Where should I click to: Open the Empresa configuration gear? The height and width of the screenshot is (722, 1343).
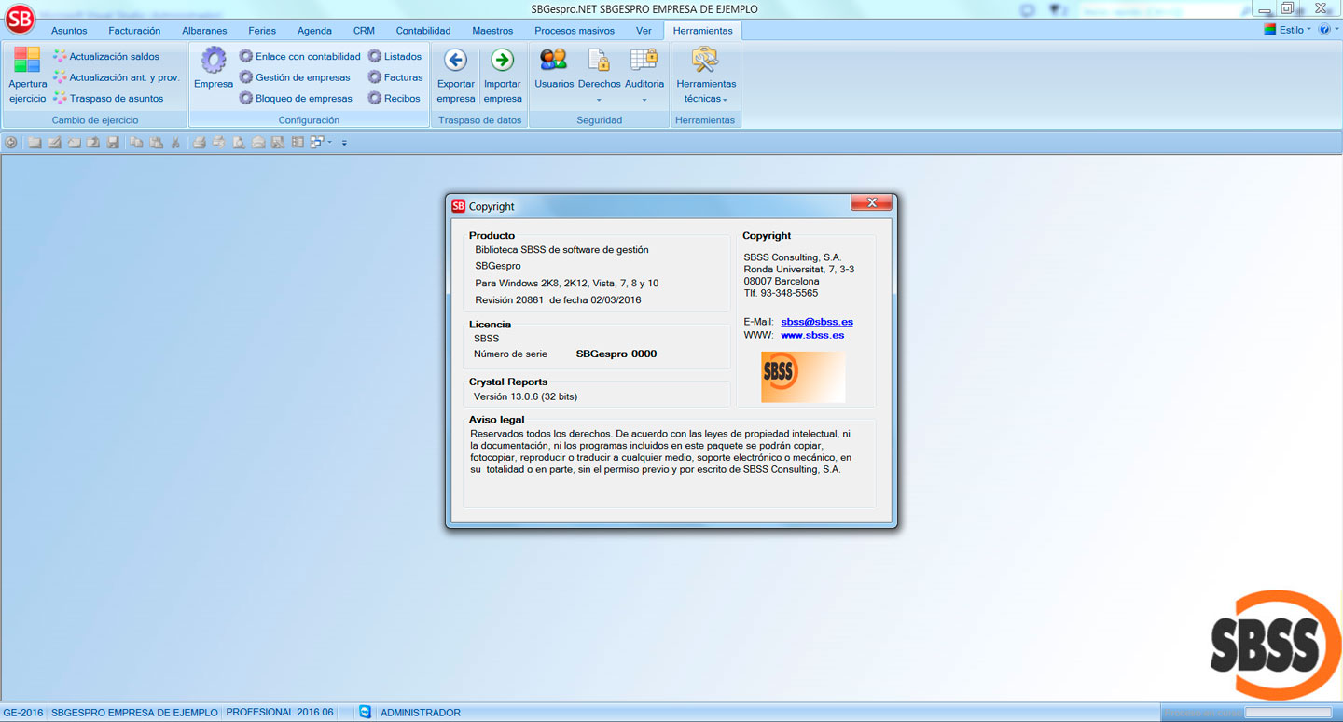pyautogui.click(x=214, y=62)
